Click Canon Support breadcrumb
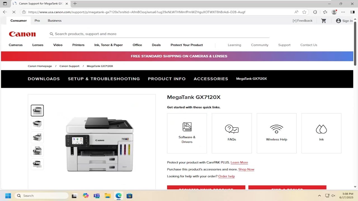 (x=69, y=66)
